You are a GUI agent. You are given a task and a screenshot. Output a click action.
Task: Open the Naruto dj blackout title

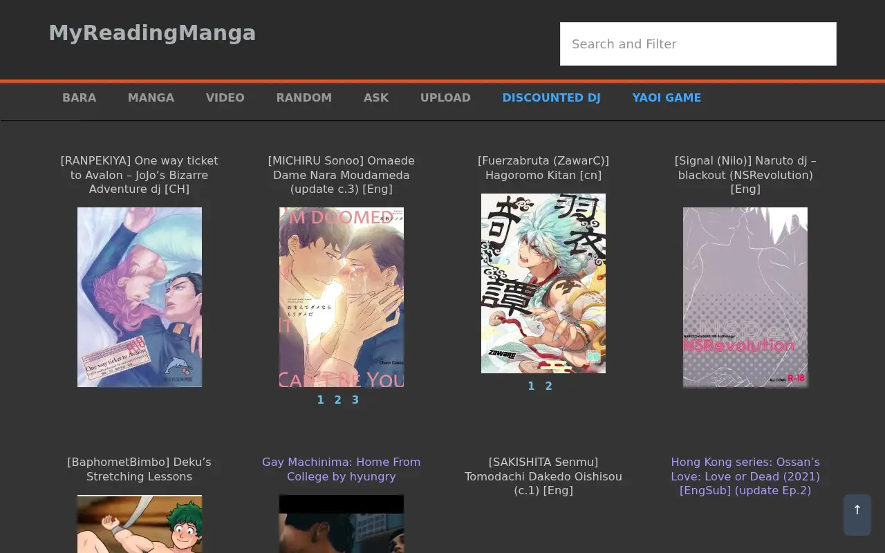point(745,175)
